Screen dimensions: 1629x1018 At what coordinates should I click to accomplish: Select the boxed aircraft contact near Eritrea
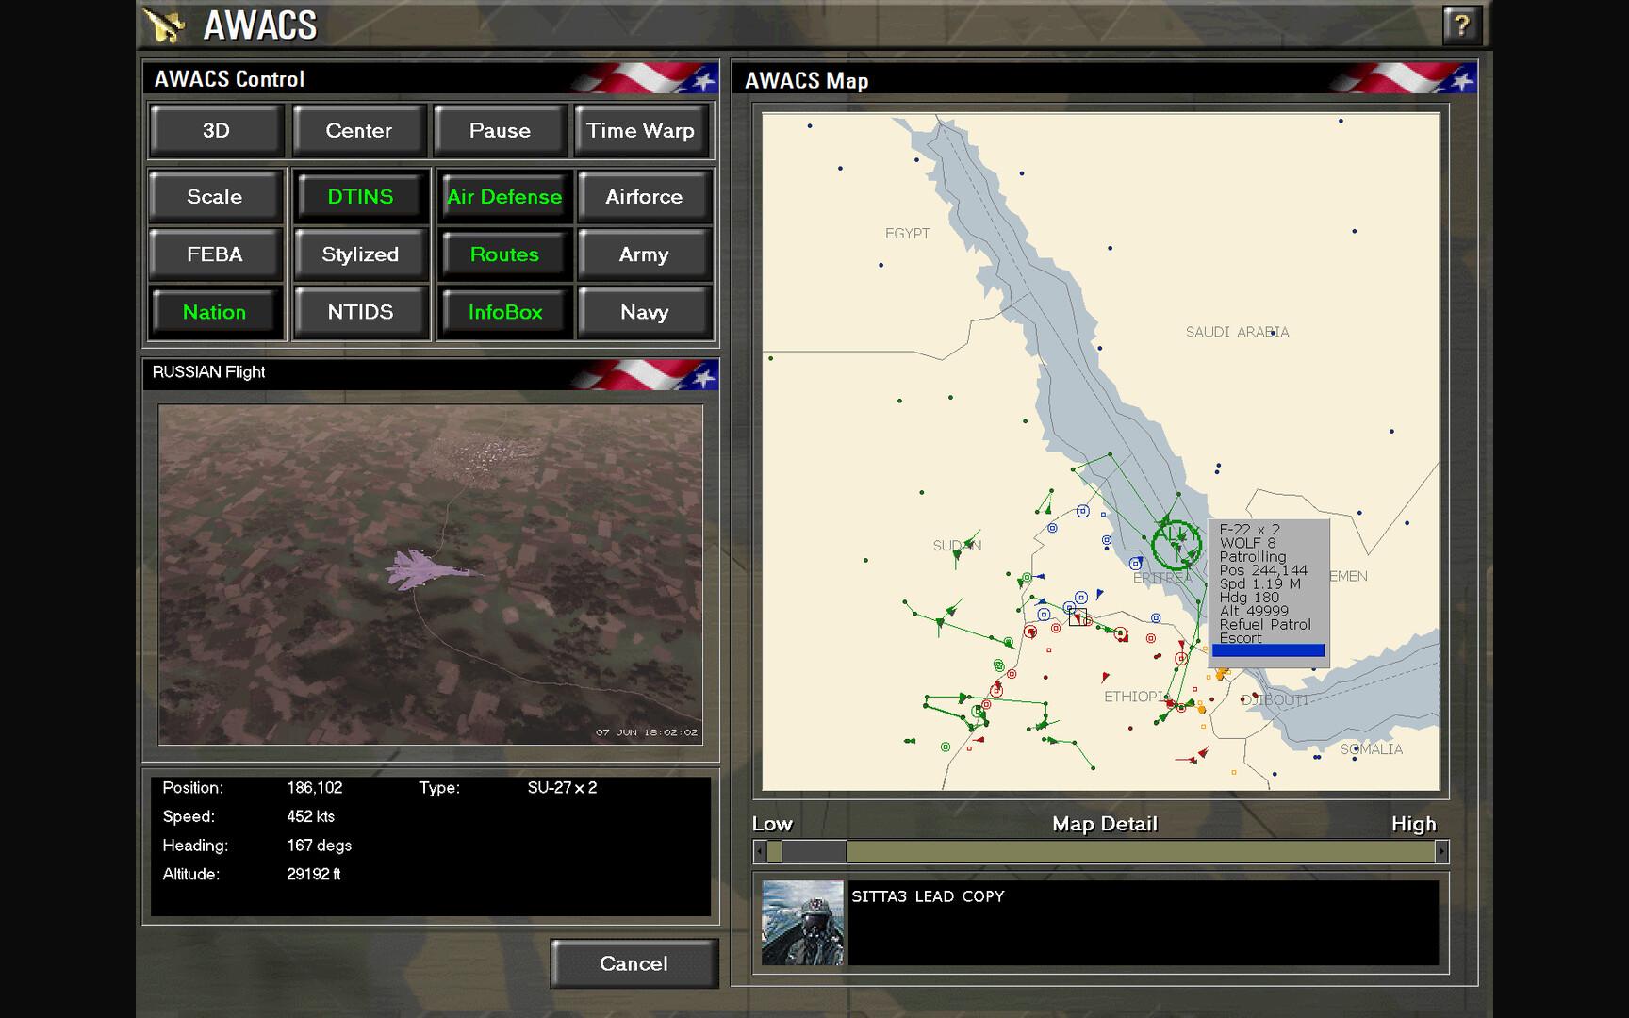point(1078,616)
